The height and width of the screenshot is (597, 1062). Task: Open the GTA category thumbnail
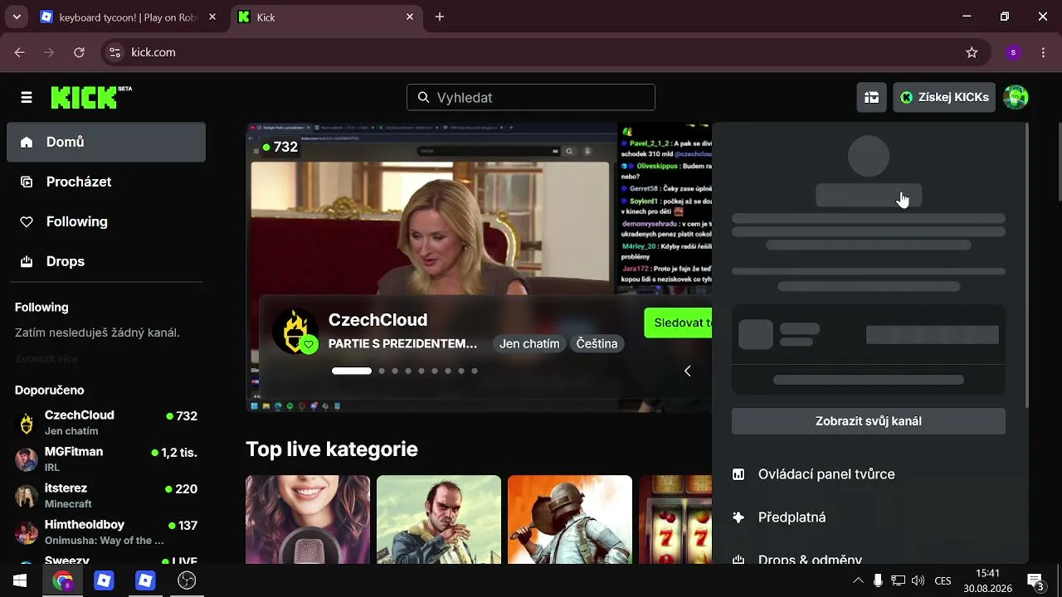coord(439,519)
